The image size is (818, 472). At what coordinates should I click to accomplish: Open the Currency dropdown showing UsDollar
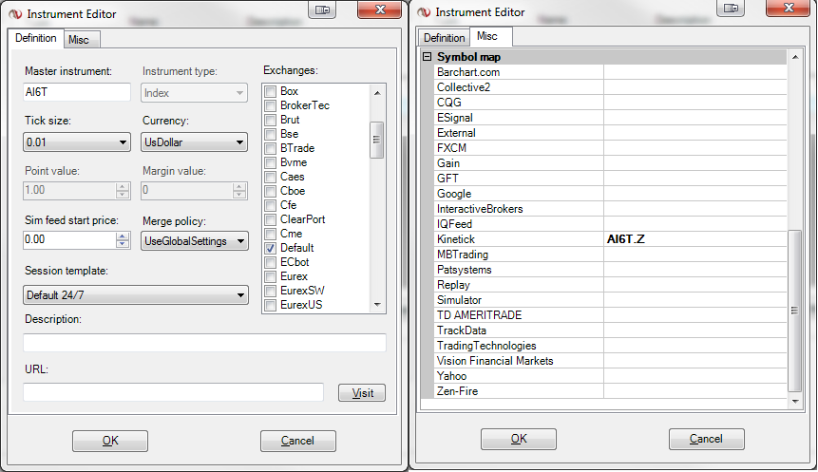(x=194, y=142)
